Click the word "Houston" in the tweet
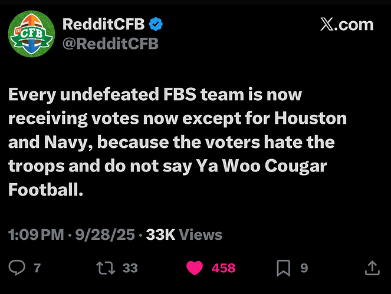 tap(310, 118)
